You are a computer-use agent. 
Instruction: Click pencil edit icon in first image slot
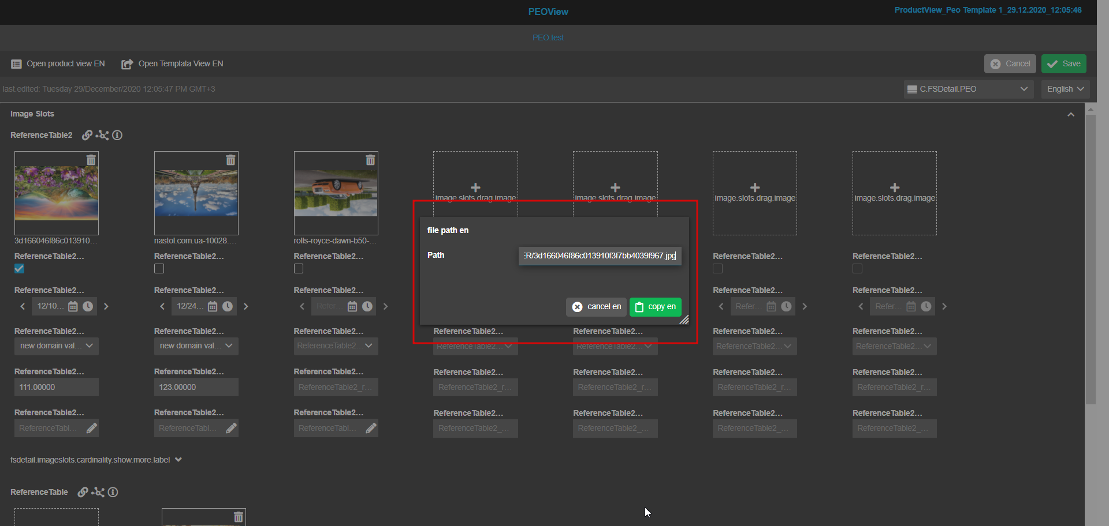tap(91, 428)
